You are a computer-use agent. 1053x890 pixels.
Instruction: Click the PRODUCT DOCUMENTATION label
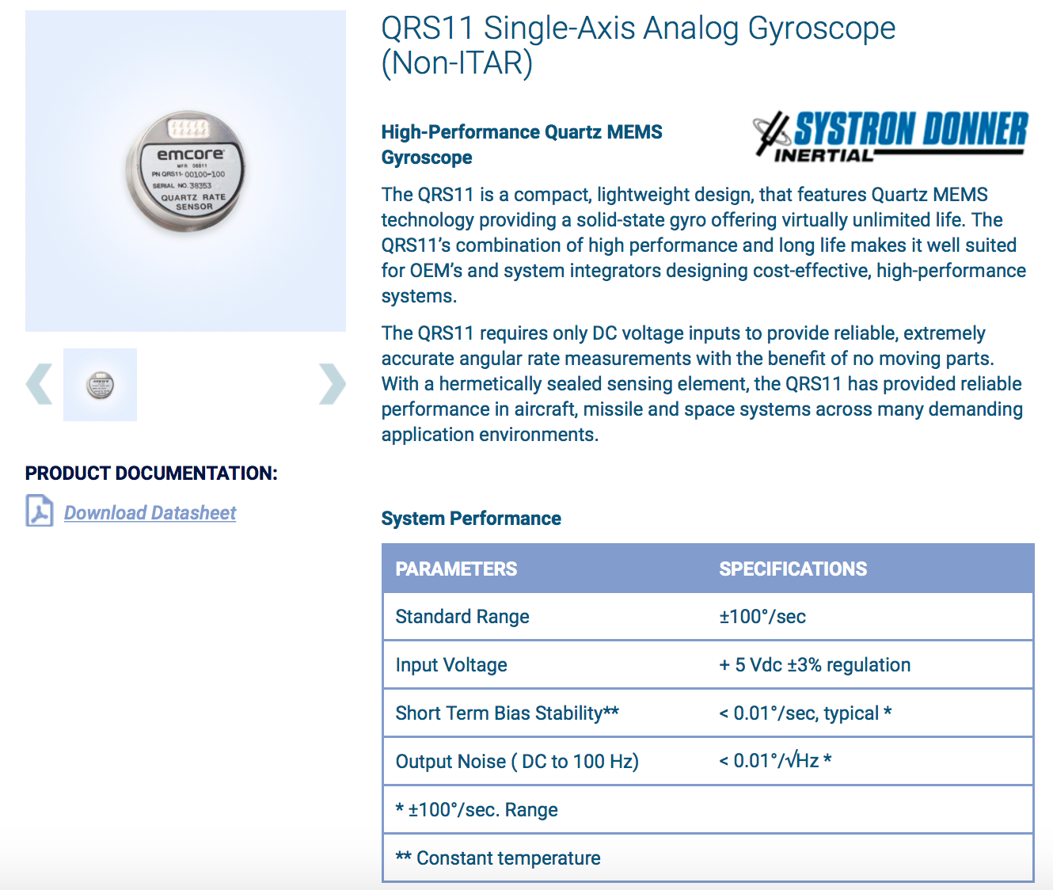pyautogui.click(x=151, y=474)
